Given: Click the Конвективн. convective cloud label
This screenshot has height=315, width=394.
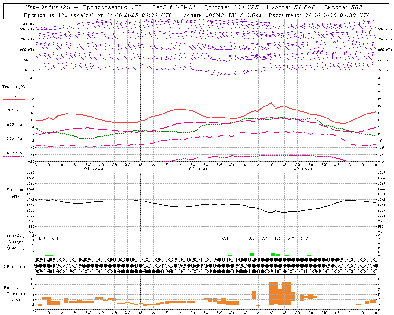Looking at the screenshot, I should (16, 288).
